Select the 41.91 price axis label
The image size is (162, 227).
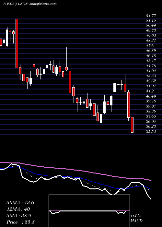150,86
